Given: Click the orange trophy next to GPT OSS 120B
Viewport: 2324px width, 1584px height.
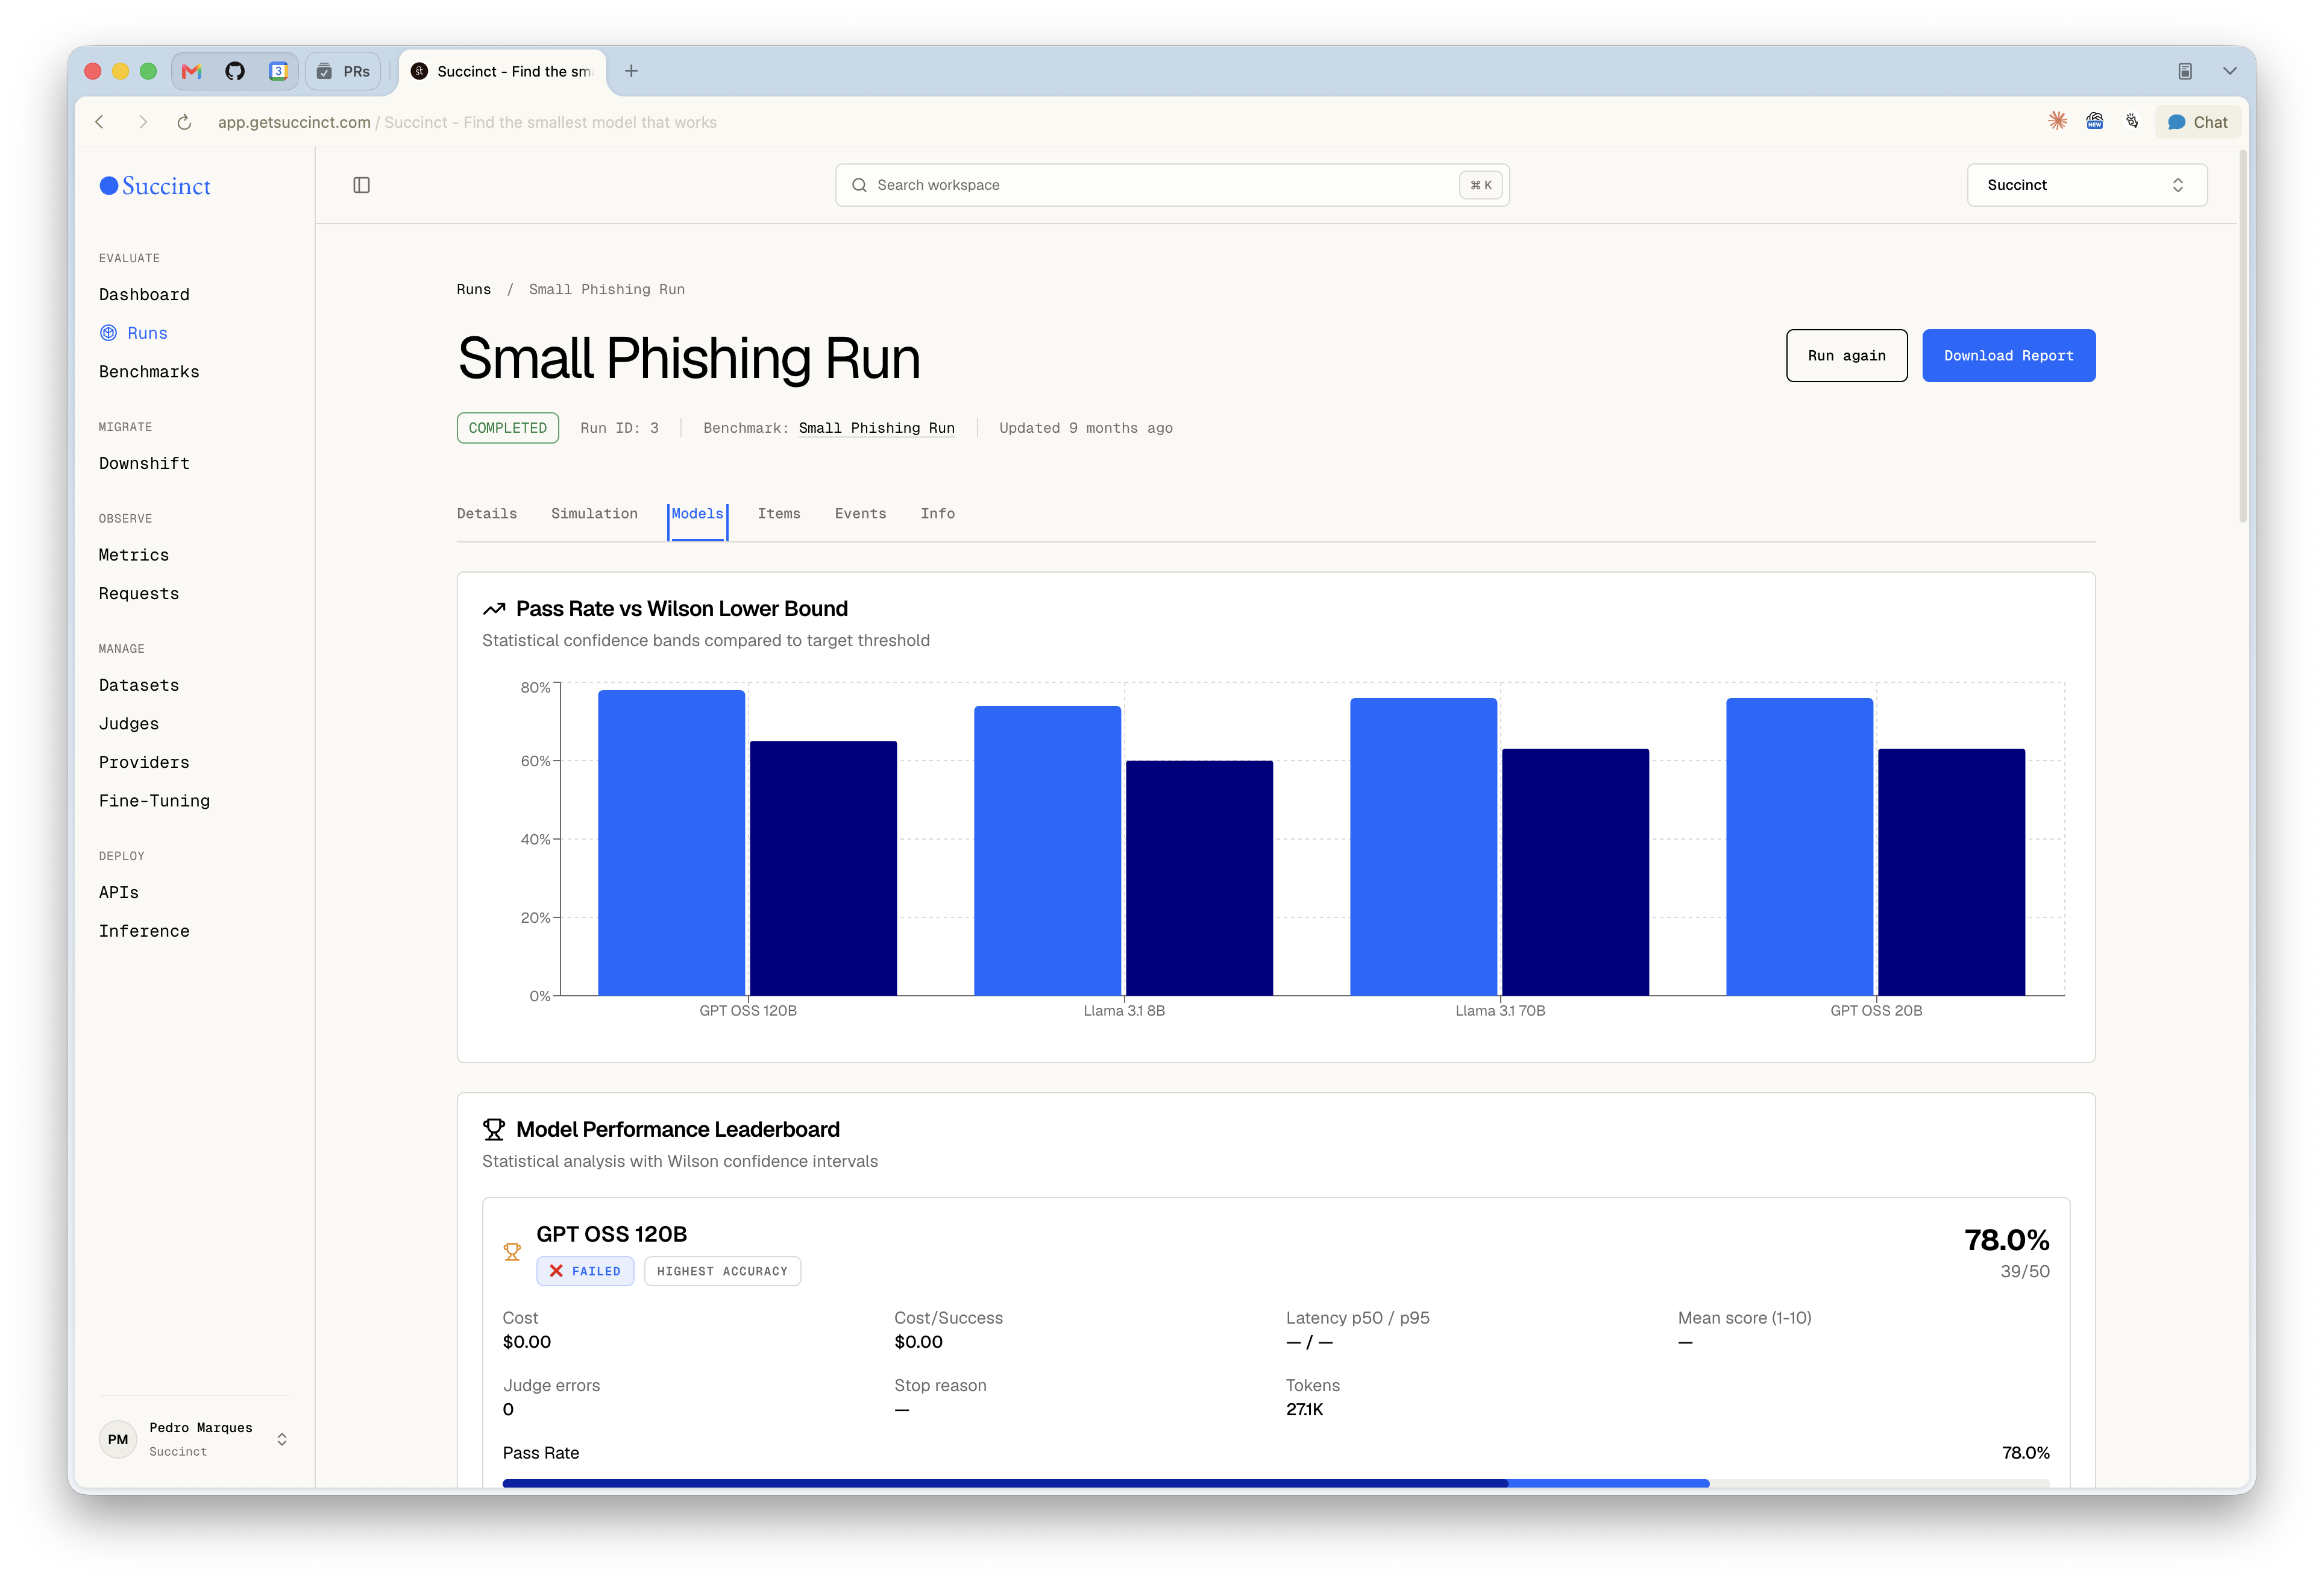Looking at the screenshot, I should 512,1252.
